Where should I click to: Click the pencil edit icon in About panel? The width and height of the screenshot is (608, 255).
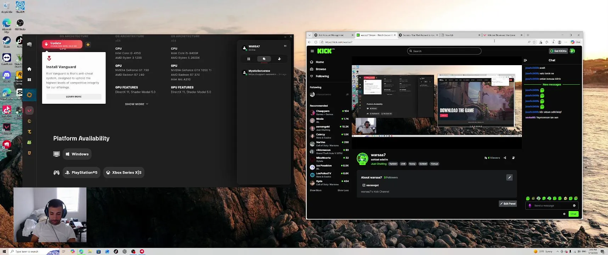(510, 177)
